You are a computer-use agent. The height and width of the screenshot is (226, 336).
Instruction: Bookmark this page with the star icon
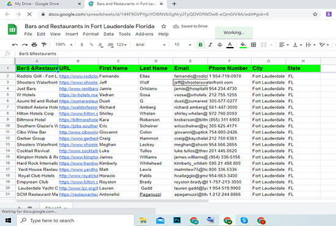(x=315, y=14)
